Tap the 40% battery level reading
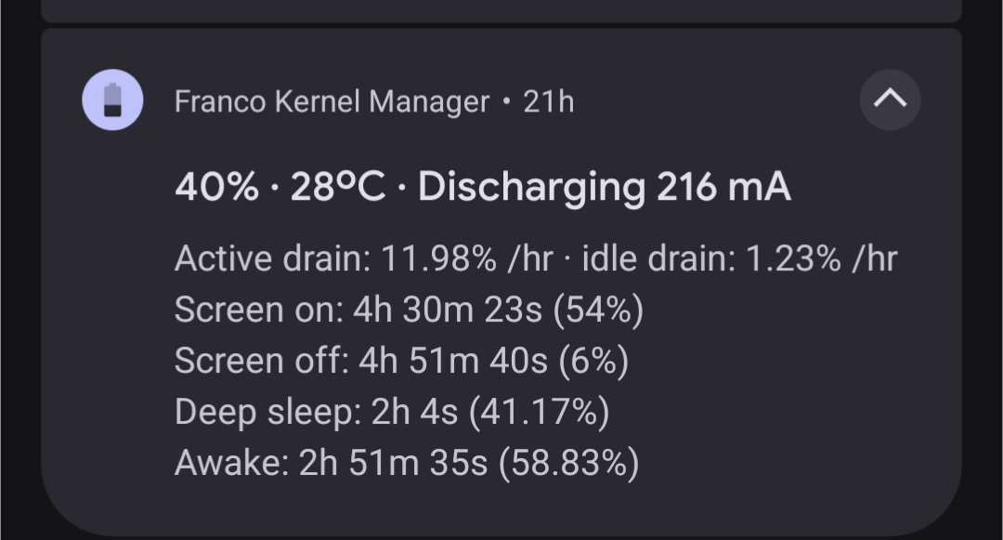This screenshot has width=1003, height=540. (216, 188)
